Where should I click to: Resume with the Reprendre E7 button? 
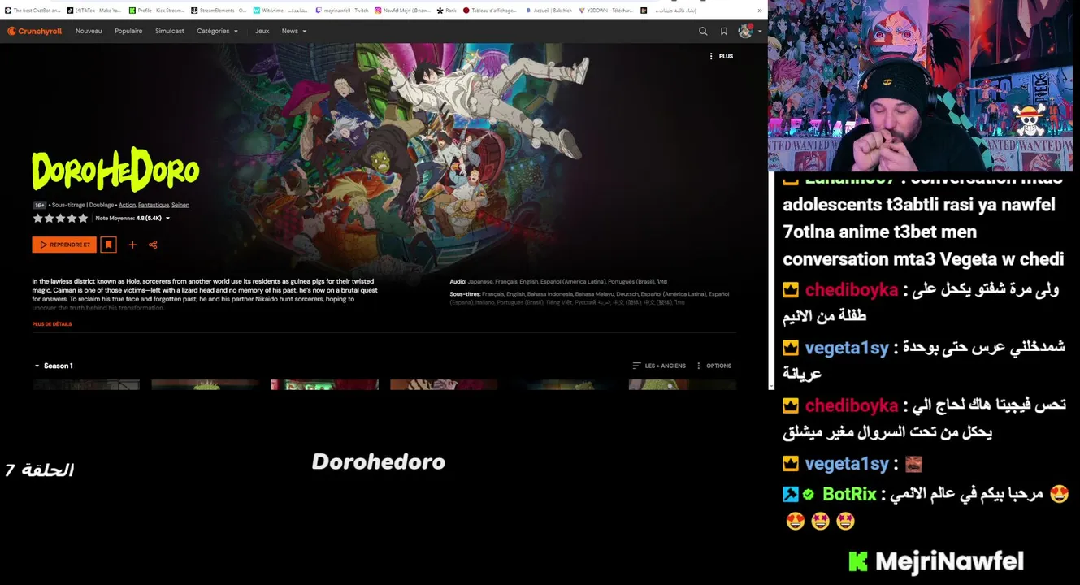pyautogui.click(x=64, y=245)
